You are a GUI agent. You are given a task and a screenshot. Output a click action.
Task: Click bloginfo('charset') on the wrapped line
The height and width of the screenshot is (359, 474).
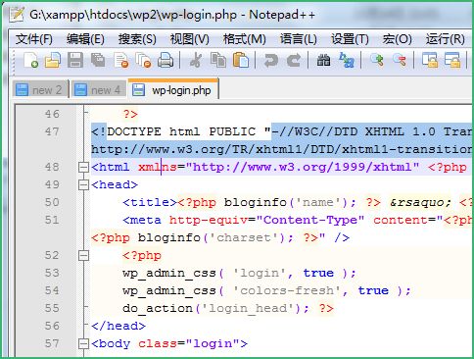213,237
